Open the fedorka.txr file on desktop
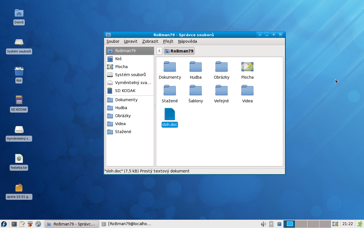The width and height of the screenshot is (364, 228). click(x=19, y=159)
